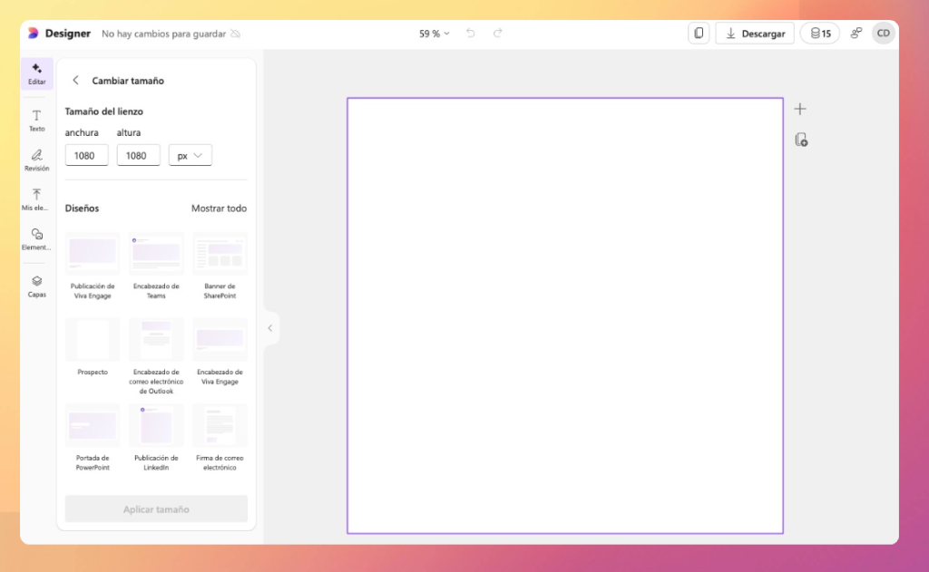The height and width of the screenshot is (572, 929).
Task: Collapse the side panel with chevron
Action: coord(269,328)
